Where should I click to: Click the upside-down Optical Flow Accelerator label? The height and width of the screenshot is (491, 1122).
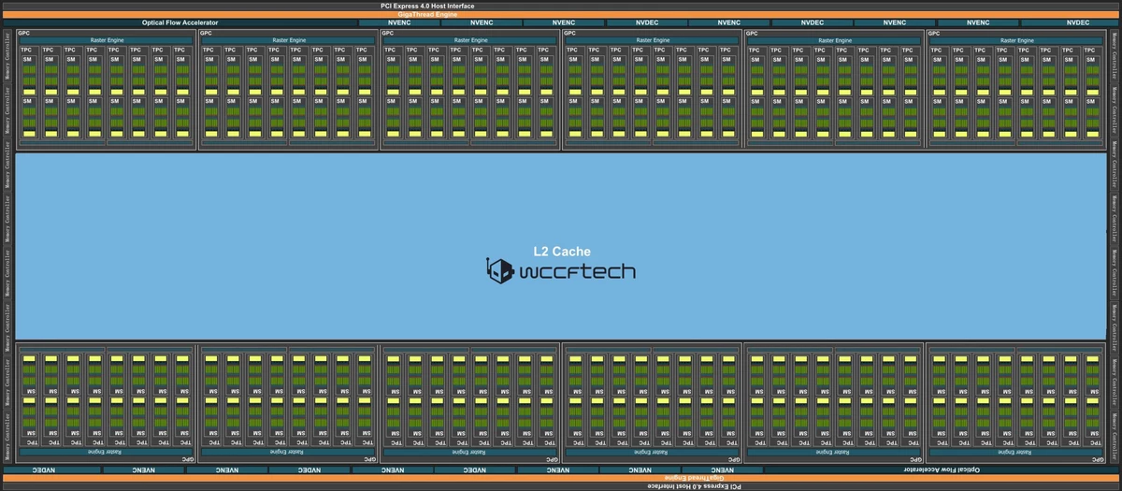coord(941,469)
